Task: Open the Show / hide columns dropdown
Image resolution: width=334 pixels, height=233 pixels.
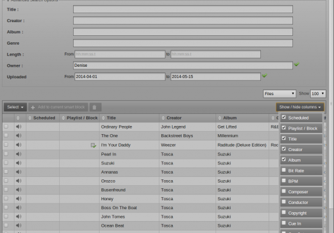Action: [x=300, y=107]
